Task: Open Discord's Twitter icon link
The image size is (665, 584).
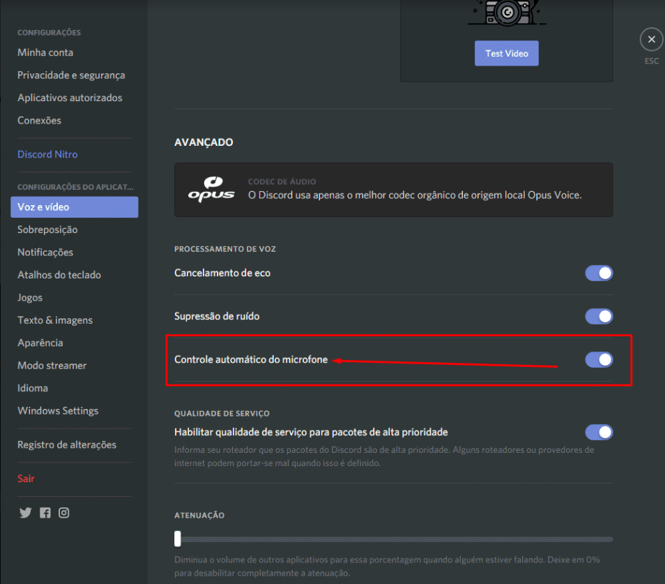Action: (26, 513)
